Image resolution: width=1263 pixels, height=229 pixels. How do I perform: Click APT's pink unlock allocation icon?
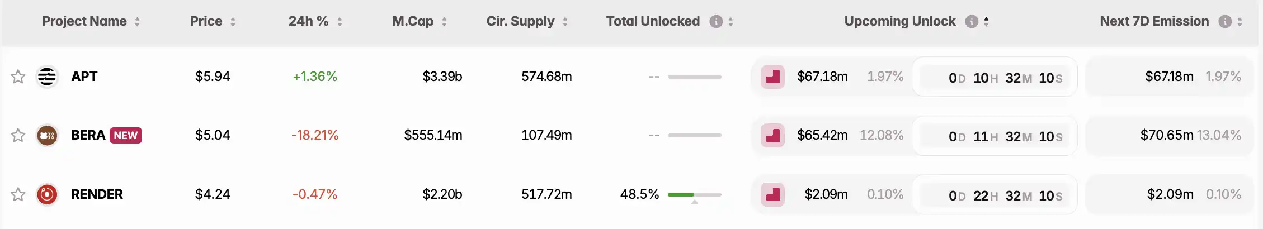[x=772, y=77]
